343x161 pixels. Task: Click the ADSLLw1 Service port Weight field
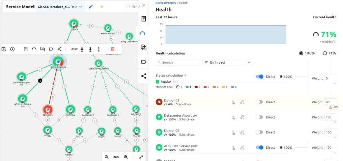331,148
